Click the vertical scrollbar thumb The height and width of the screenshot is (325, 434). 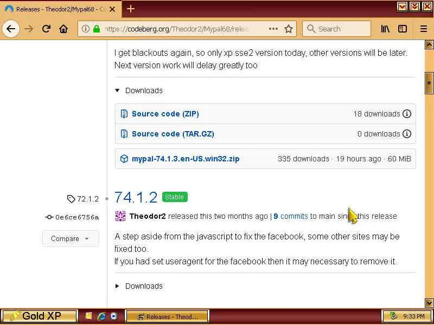(429, 83)
